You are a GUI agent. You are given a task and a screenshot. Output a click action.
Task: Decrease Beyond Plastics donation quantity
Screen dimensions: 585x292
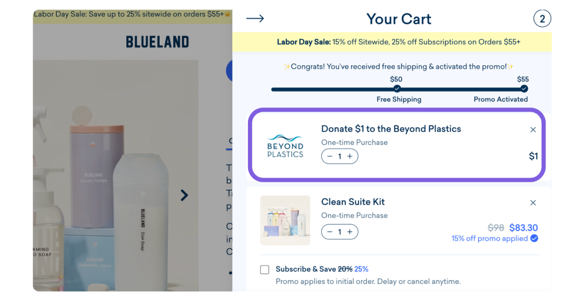click(330, 157)
